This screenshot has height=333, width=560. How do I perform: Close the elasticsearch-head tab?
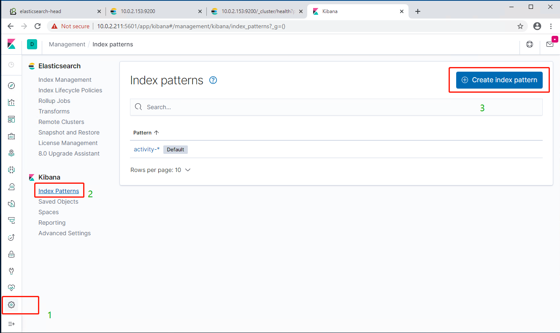click(99, 11)
